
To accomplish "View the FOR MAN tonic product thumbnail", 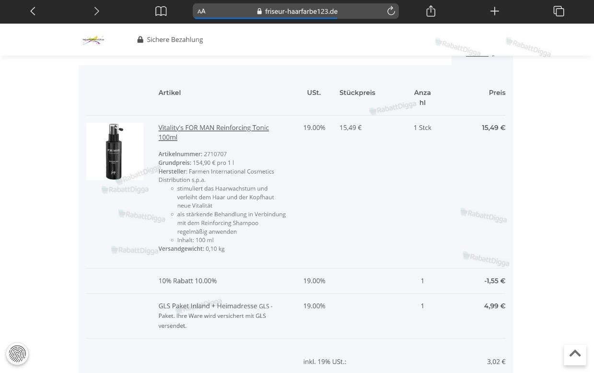I will coord(115,152).
